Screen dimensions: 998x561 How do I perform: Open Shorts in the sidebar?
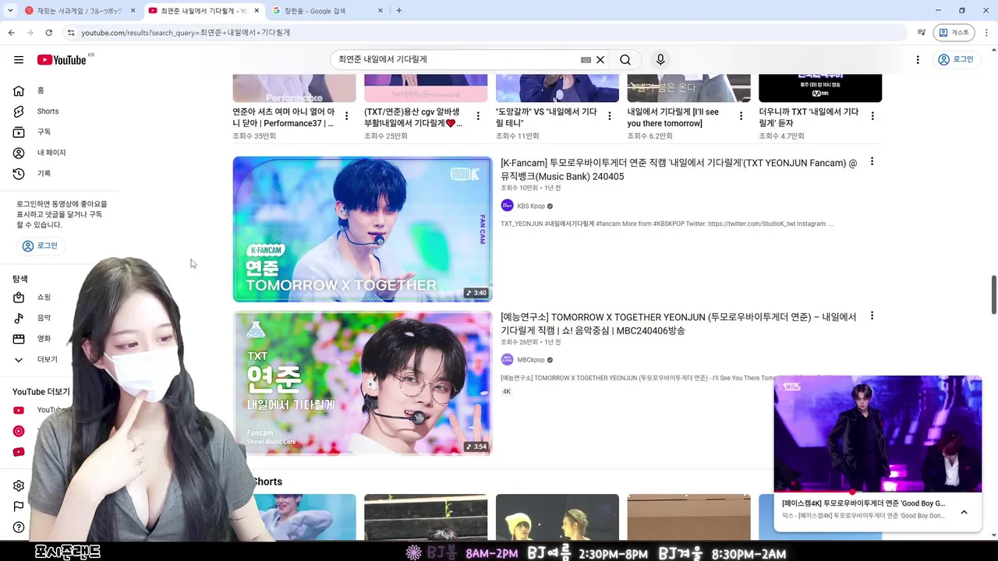[x=47, y=111]
